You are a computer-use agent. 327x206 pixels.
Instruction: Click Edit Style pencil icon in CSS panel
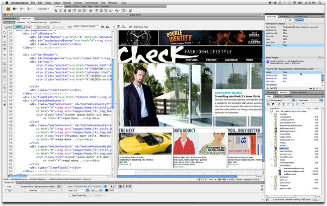tap(317, 89)
